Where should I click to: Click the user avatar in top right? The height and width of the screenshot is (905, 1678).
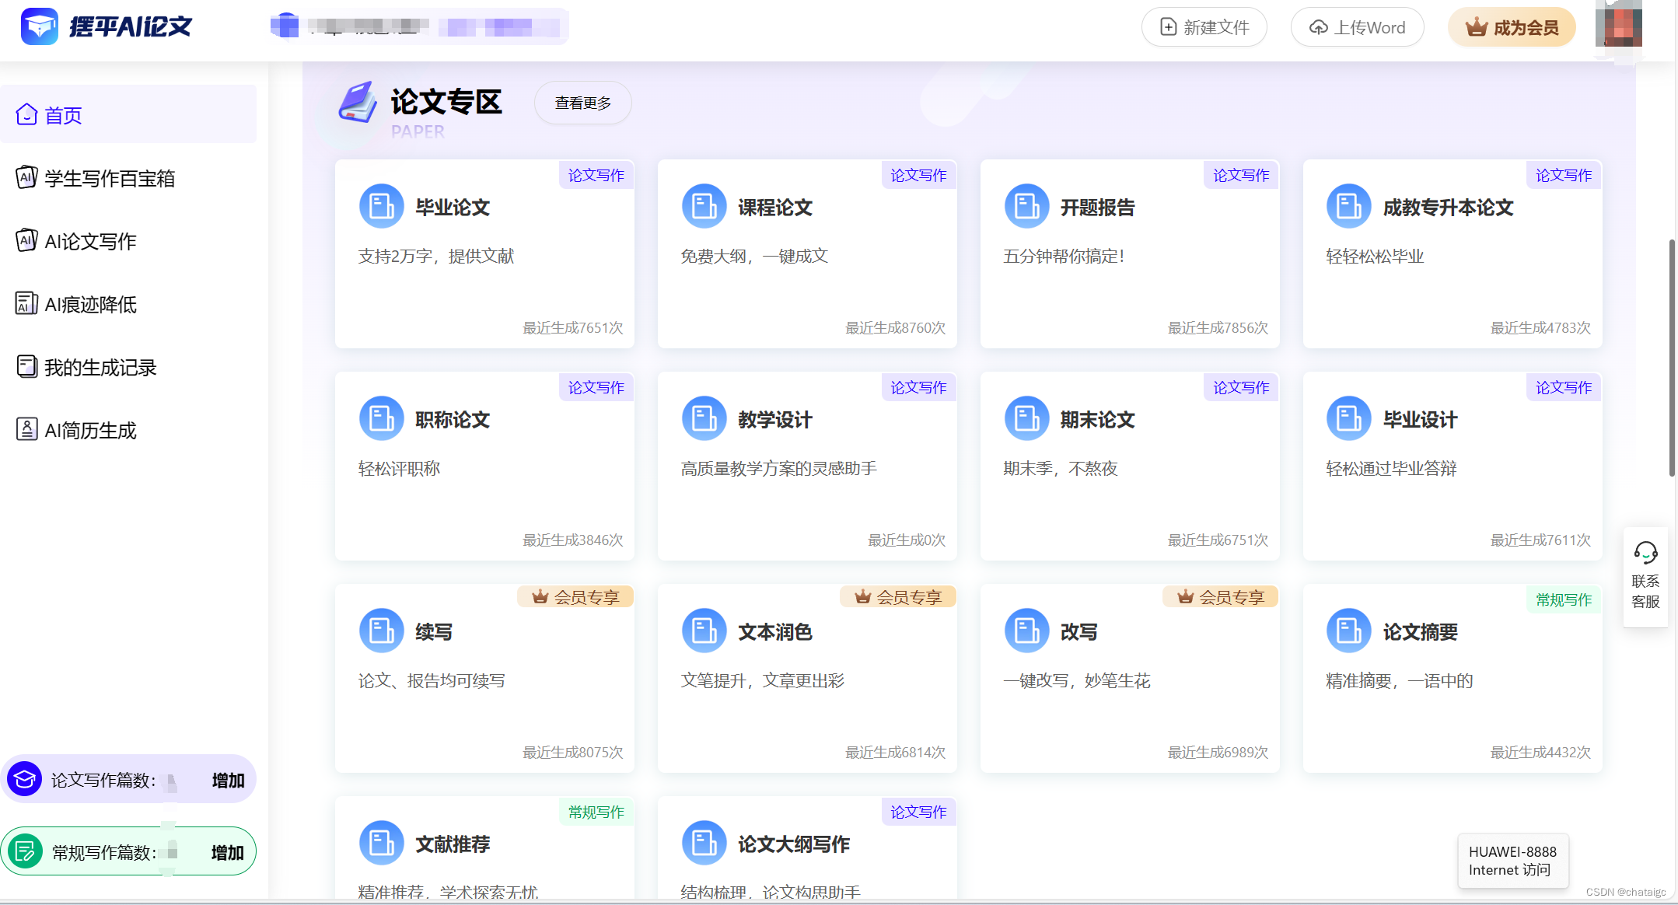[1618, 25]
